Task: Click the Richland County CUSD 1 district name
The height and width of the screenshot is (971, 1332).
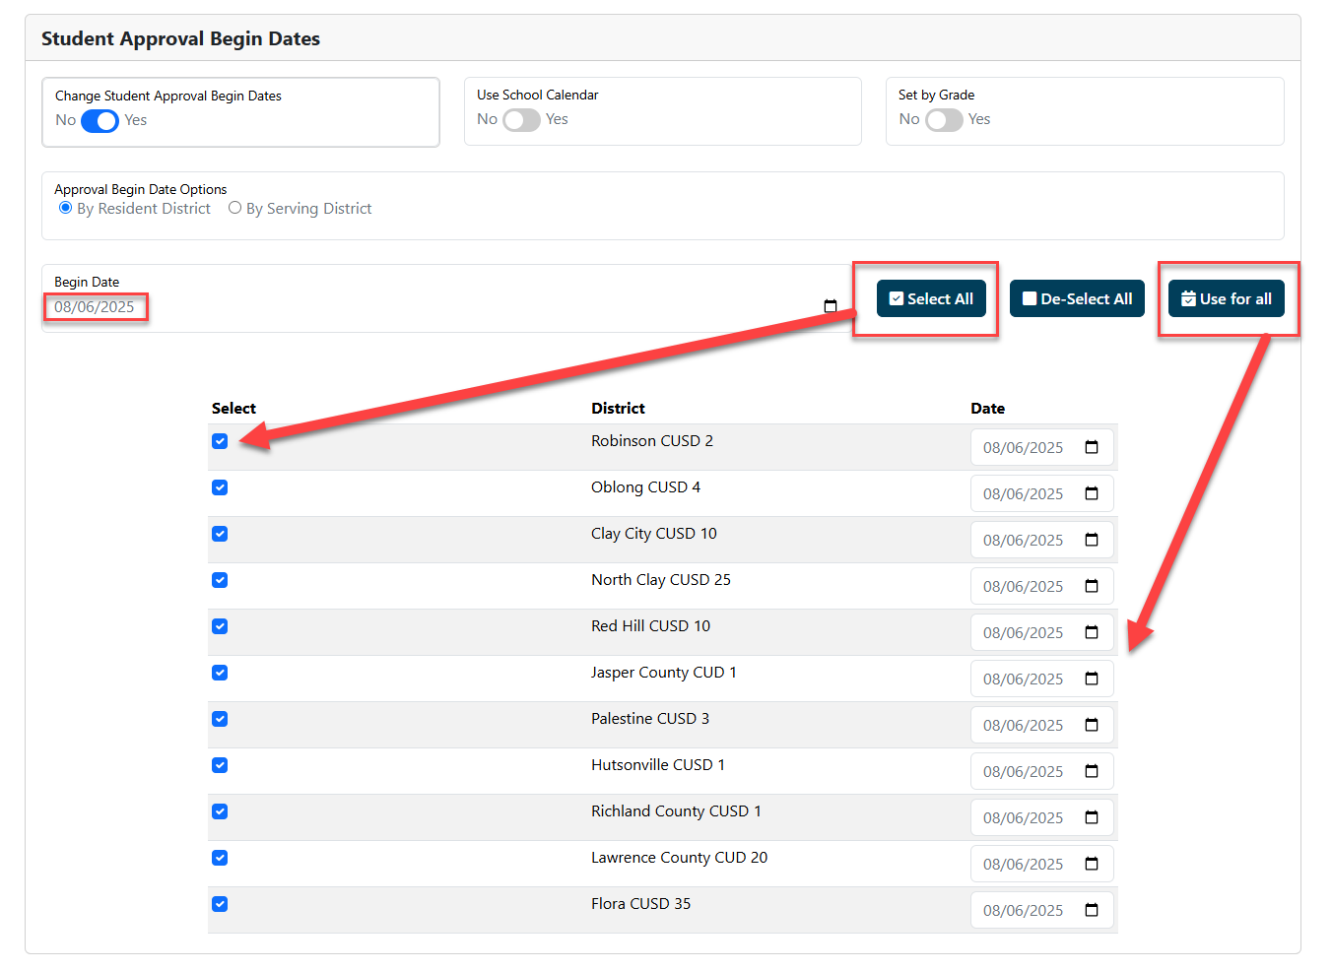Action: [x=676, y=810]
